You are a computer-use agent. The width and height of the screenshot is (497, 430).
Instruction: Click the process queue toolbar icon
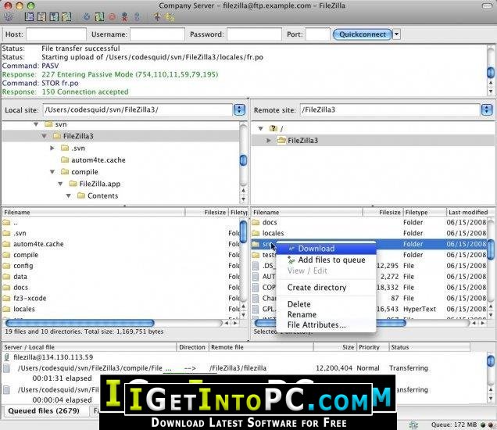coord(99,16)
